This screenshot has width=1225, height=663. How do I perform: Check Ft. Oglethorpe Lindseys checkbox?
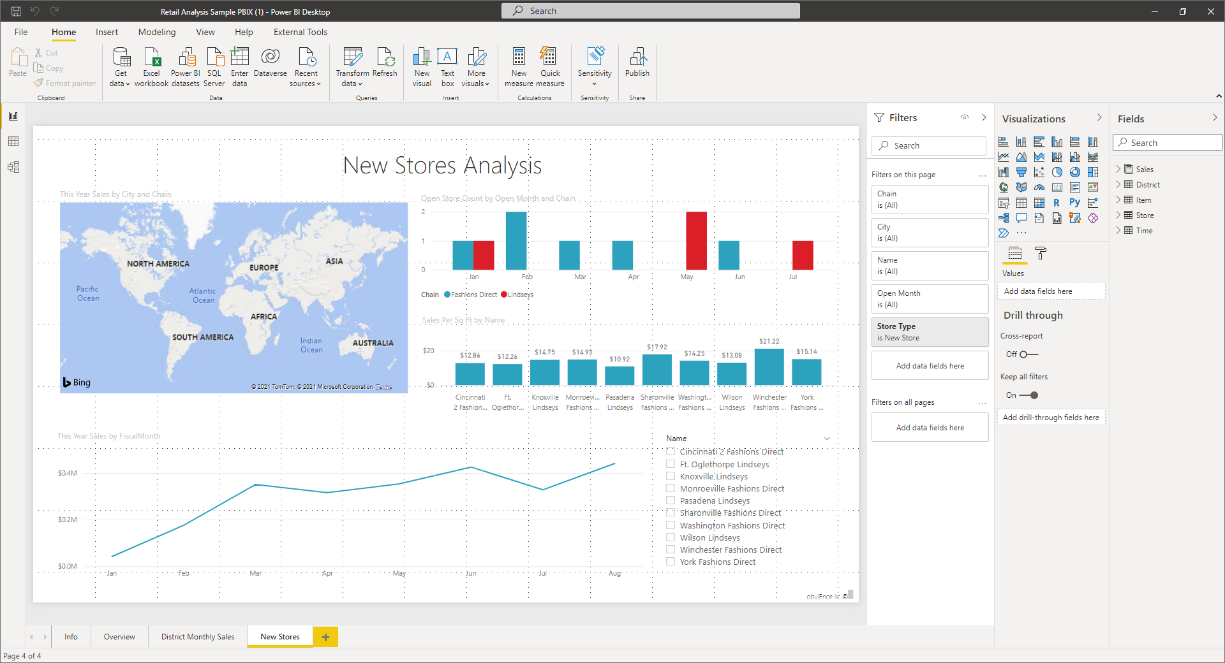click(671, 464)
